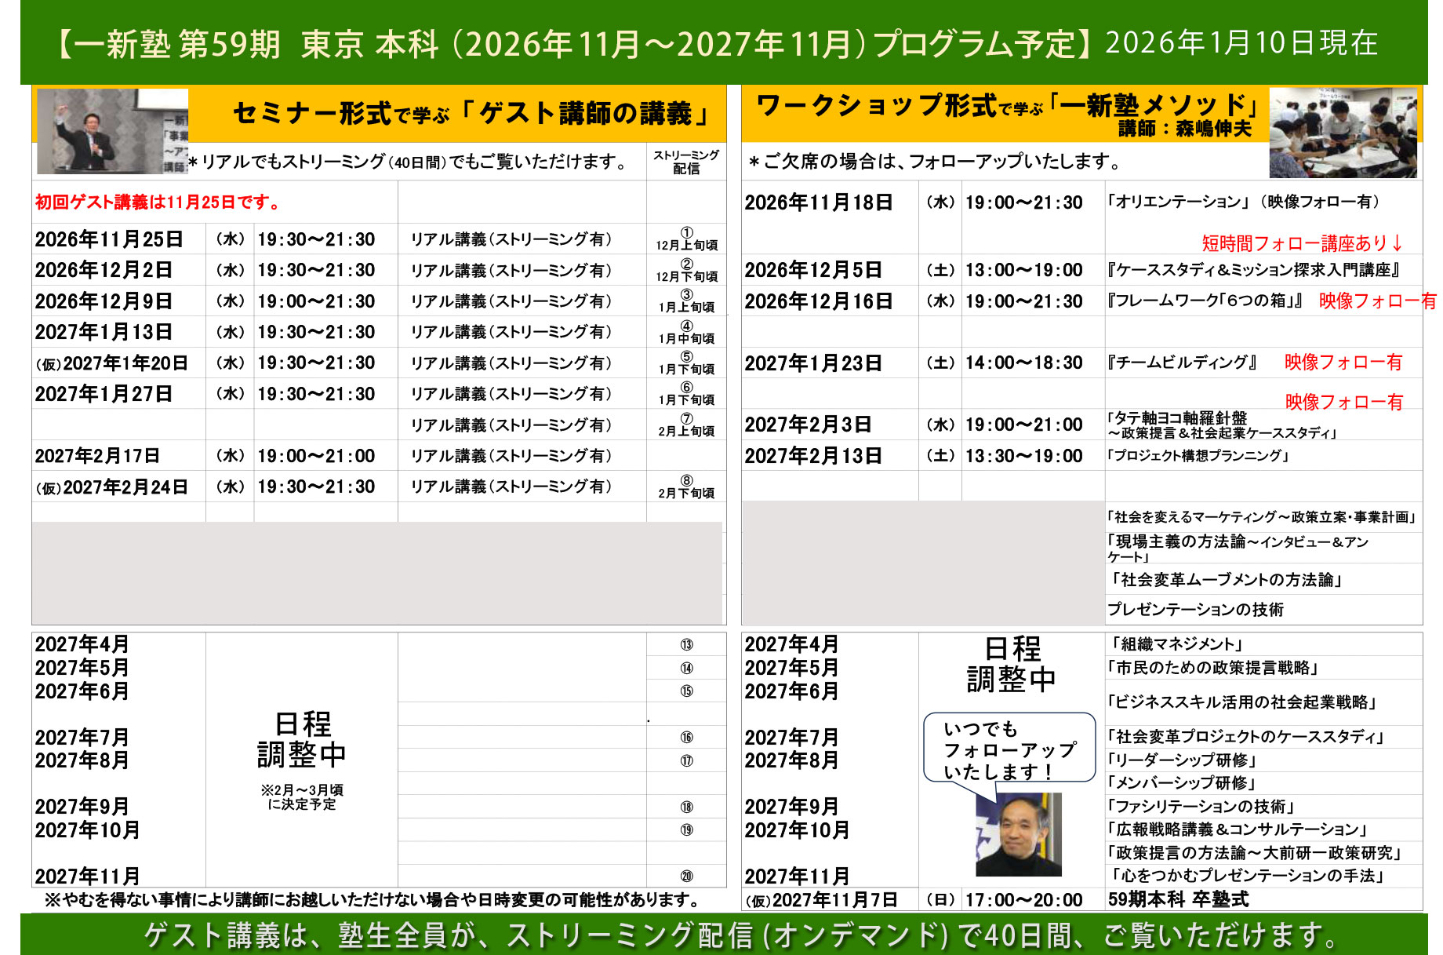The width and height of the screenshot is (1443, 955).
Task: Click the circled ⑯ marker for July 2027
Action: [x=686, y=738]
